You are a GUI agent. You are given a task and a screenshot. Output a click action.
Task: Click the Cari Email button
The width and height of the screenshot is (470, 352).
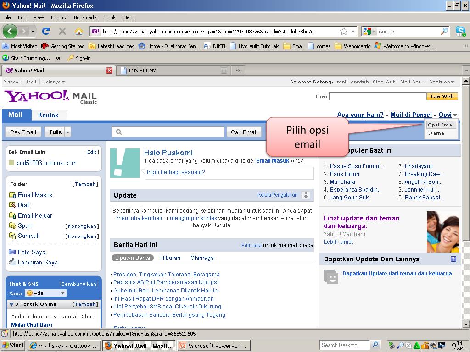tap(244, 132)
